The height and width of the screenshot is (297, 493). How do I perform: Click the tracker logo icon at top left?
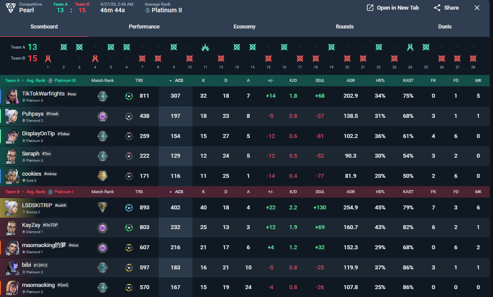point(10,7)
